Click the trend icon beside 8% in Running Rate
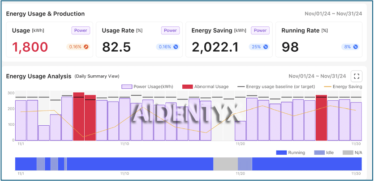 point(355,46)
